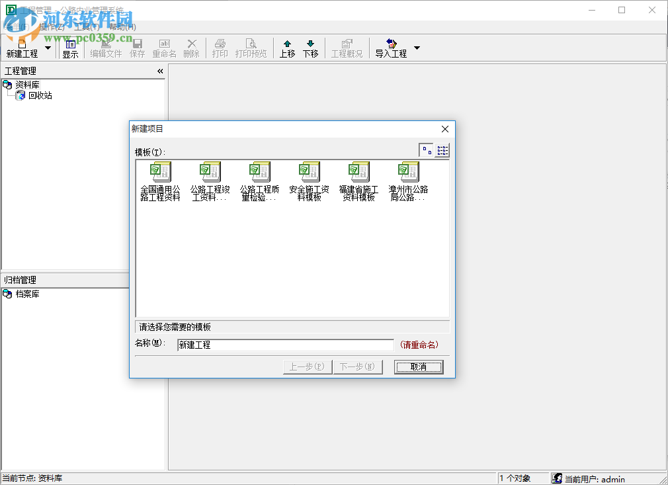The image size is (668, 485).
Task: Click the 保存 toolbar icon
Action: [x=137, y=48]
